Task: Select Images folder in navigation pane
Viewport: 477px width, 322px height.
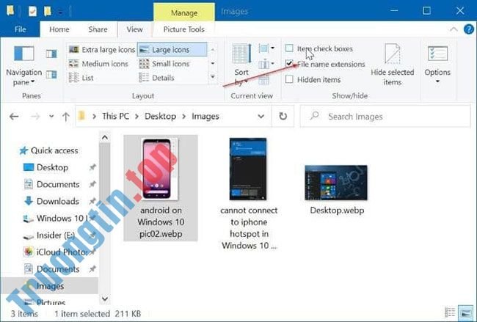Action: [x=49, y=286]
